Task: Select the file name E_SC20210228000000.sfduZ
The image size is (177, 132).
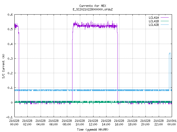Action: 93,9
